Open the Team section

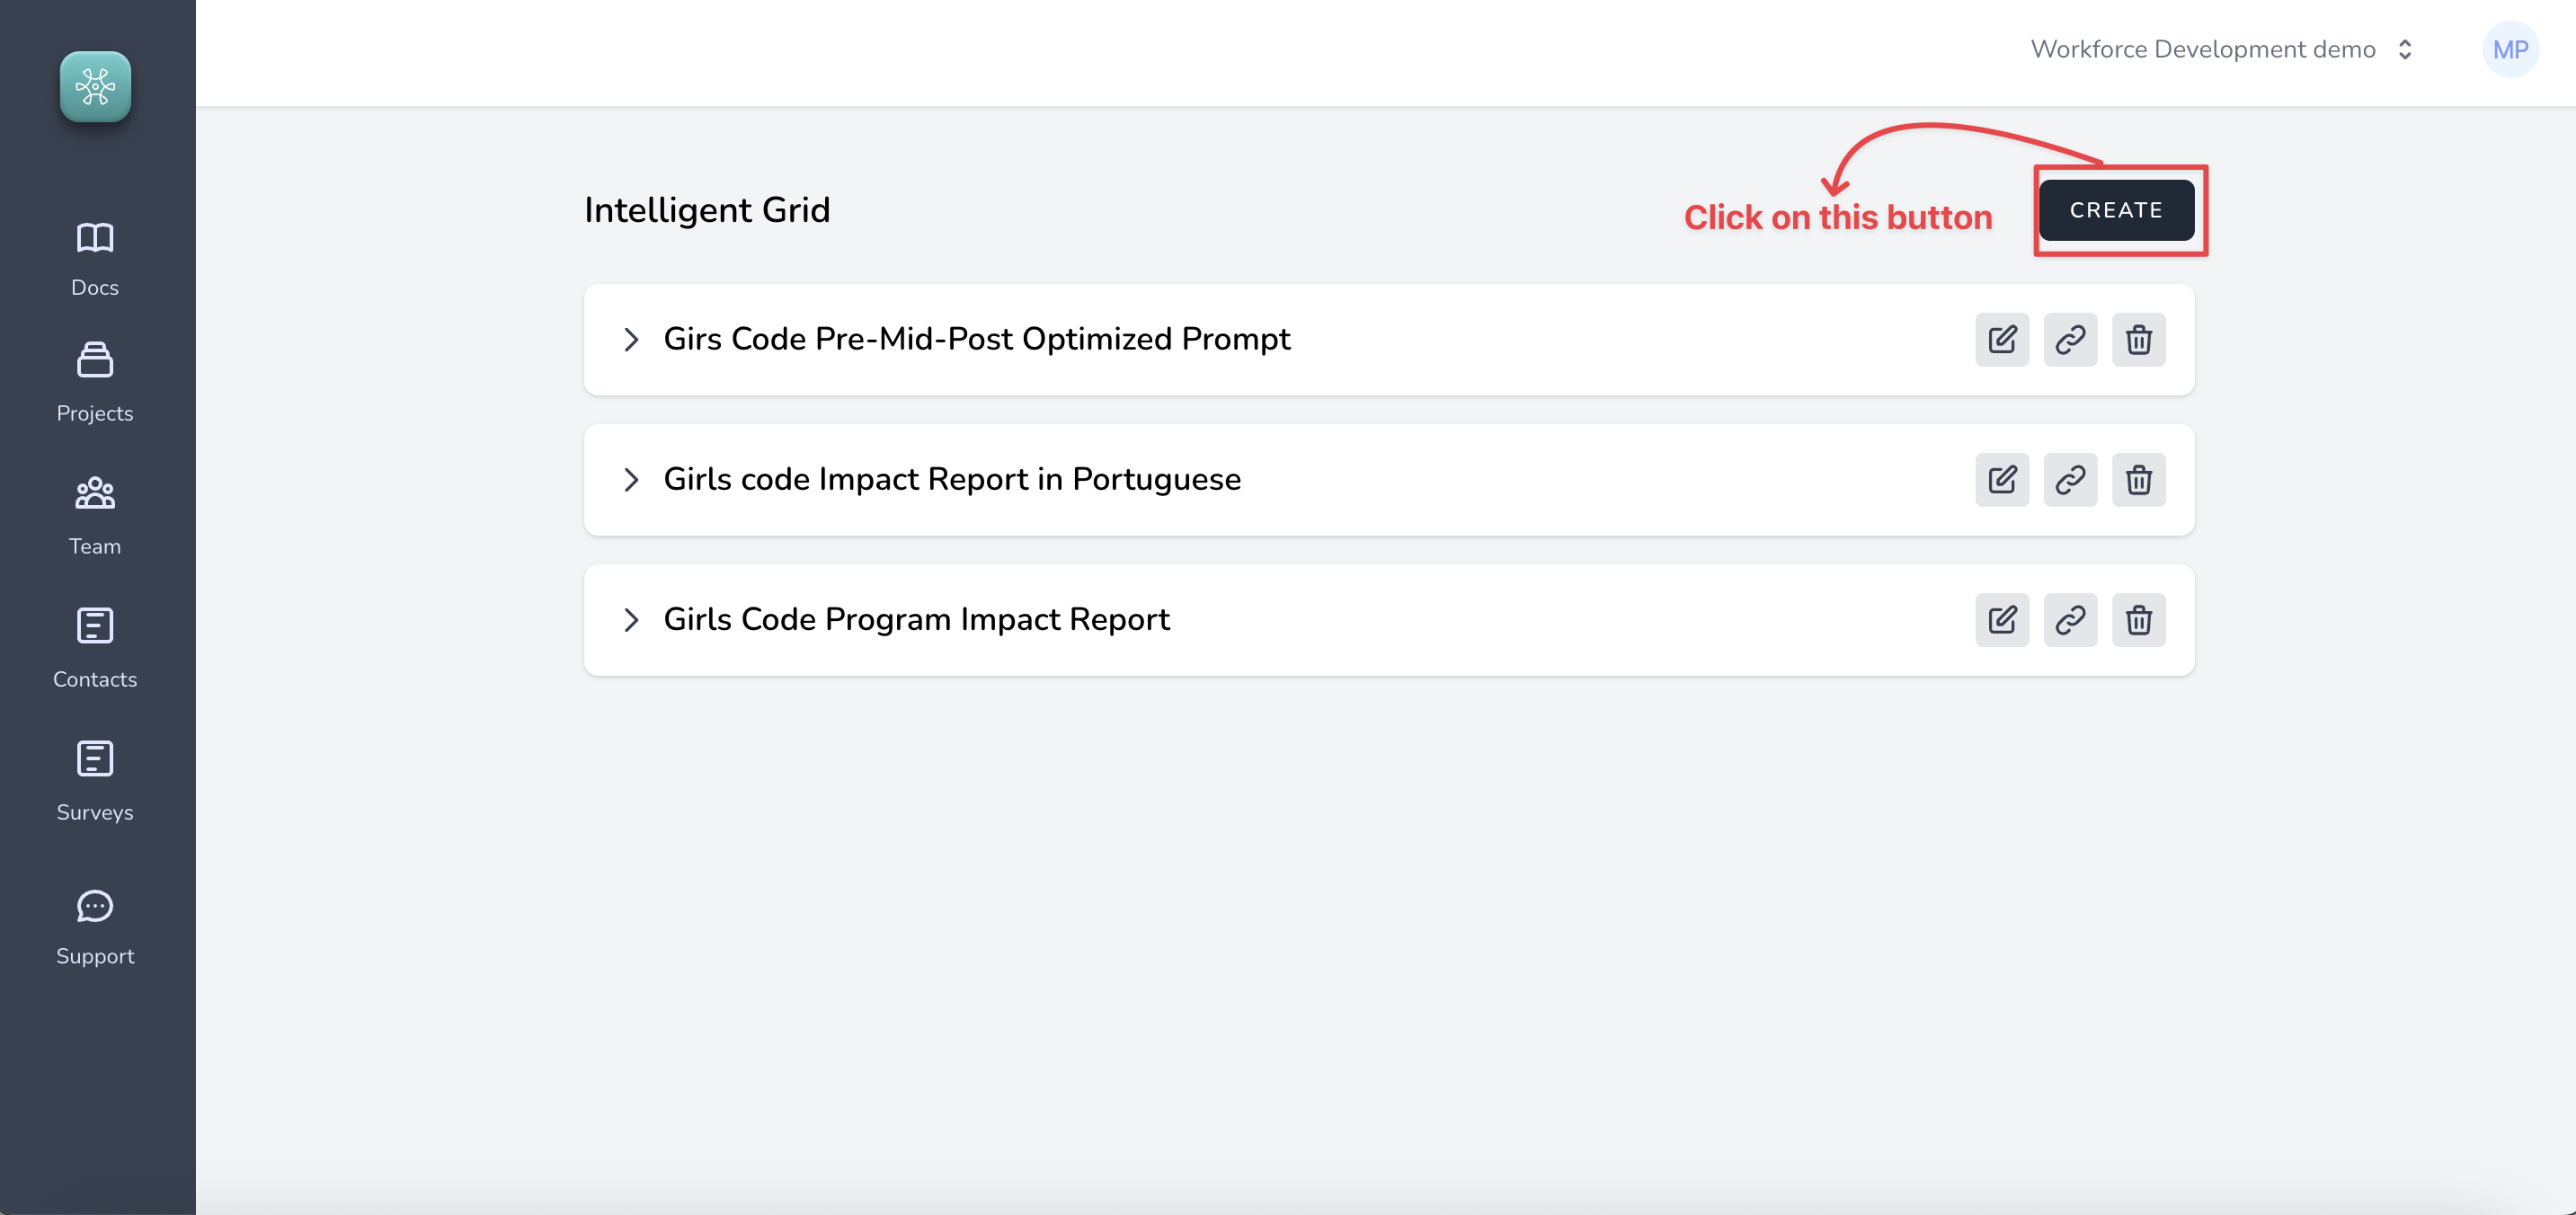point(95,516)
